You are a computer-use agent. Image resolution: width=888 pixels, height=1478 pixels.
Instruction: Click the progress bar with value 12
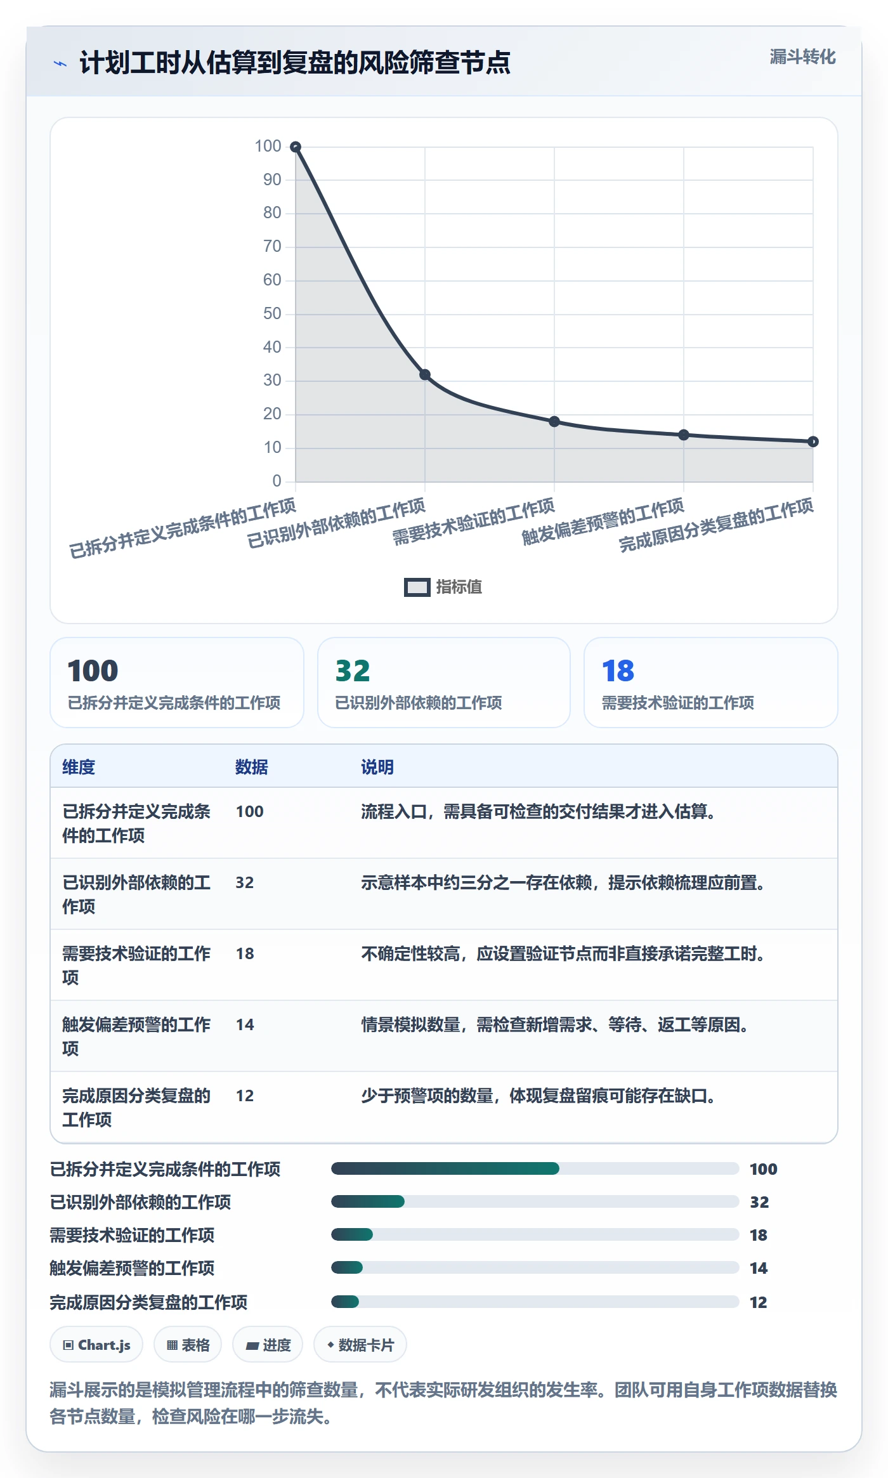click(x=535, y=1302)
